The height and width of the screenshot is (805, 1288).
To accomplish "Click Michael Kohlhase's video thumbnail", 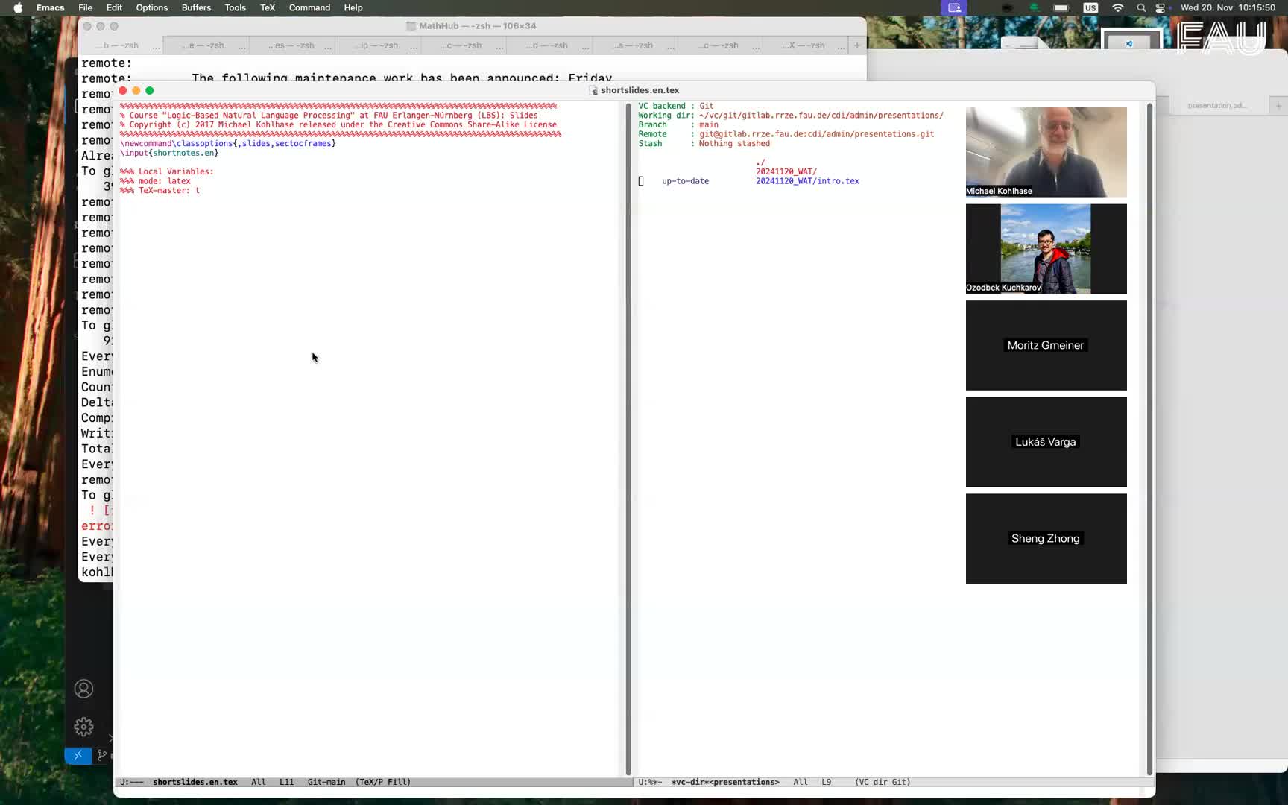I will pyautogui.click(x=1046, y=152).
